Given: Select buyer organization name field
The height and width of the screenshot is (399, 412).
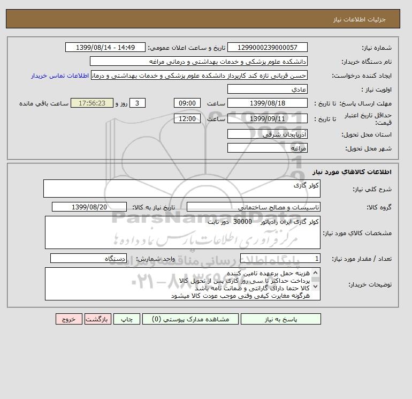Looking at the screenshot, I should (x=199, y=61).
